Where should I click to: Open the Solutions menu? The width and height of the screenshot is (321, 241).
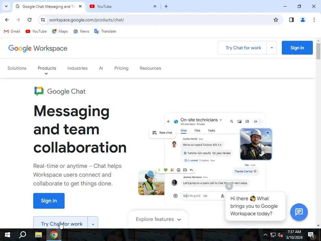point(17,68)
